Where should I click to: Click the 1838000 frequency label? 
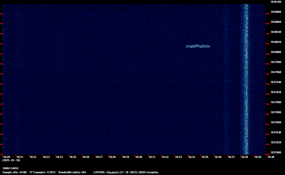point(276,52)
